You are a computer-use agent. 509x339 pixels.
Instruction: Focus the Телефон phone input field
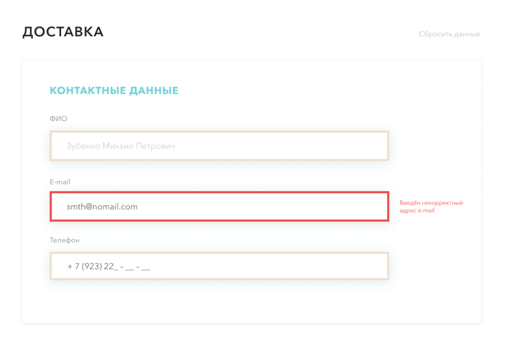(219, 266)
